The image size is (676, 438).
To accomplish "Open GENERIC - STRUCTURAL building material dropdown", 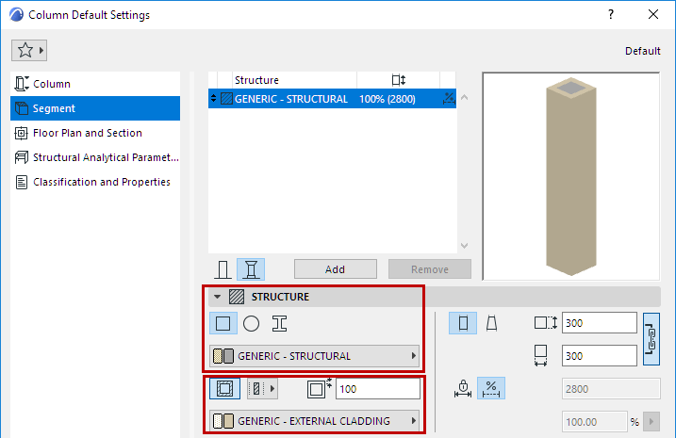I will click(x=314, y=356).
